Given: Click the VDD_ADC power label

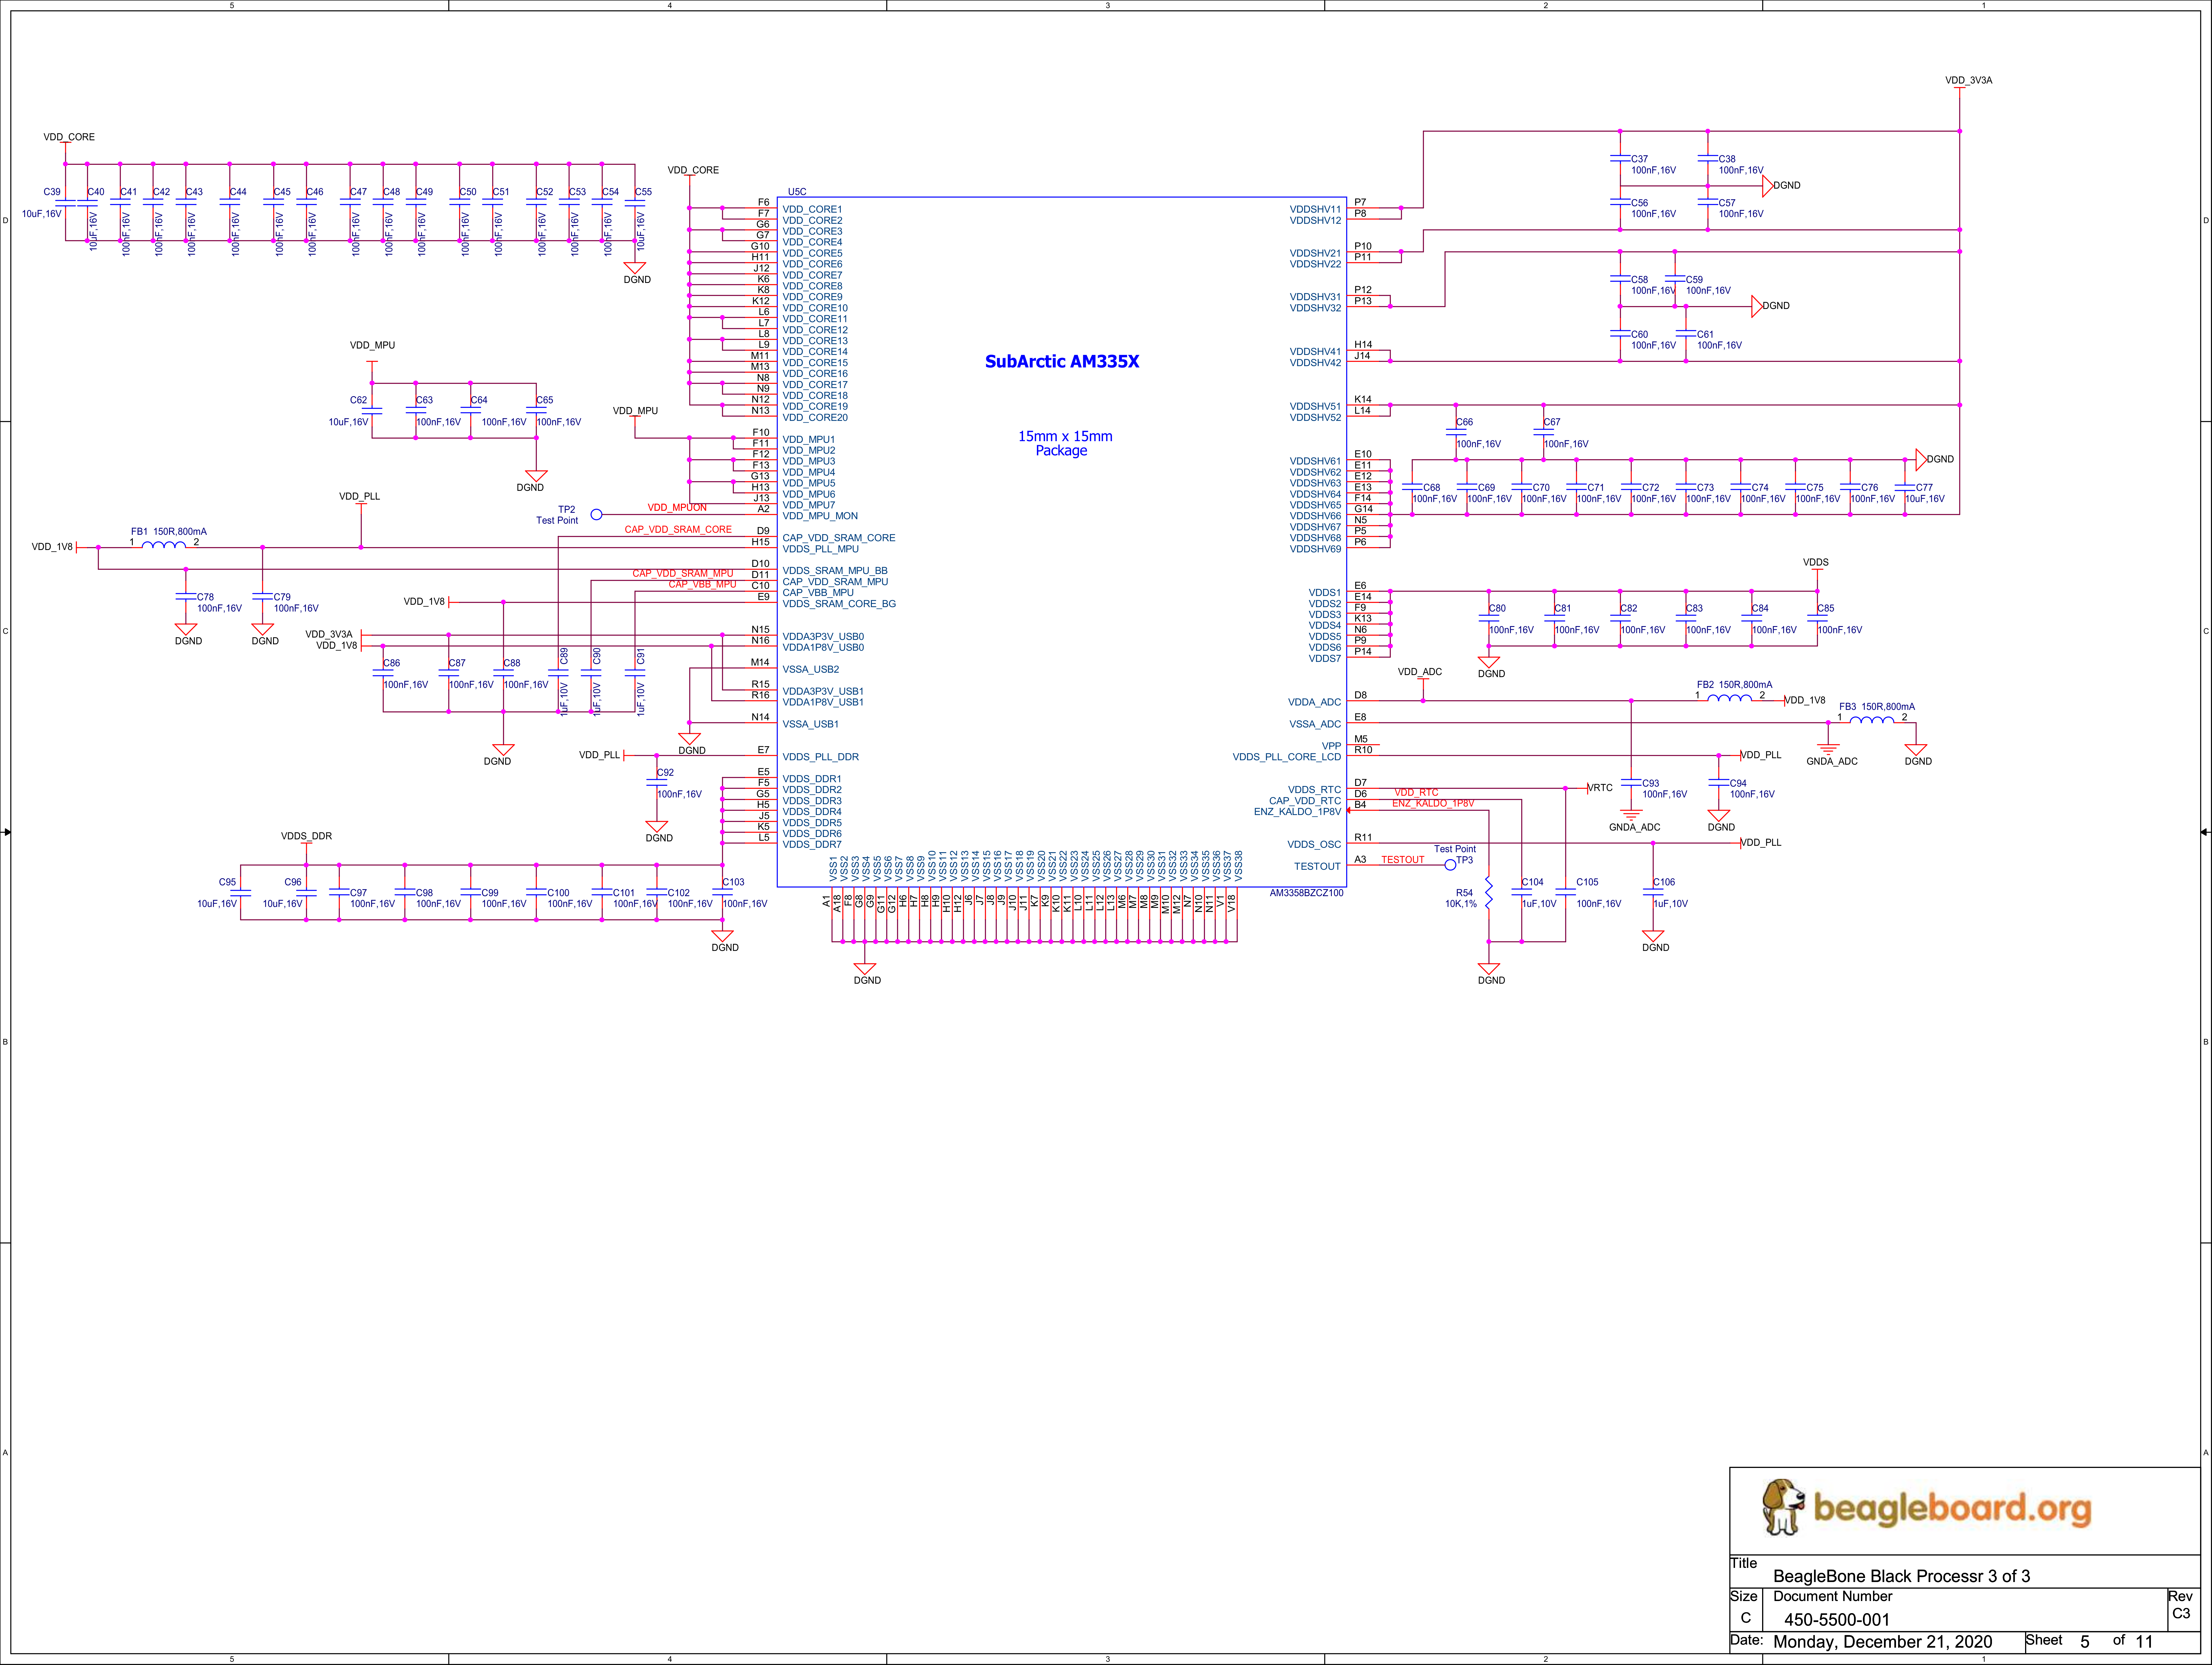Looking at the screenshot, I should pyautogui.click(x=1420, y=671).
